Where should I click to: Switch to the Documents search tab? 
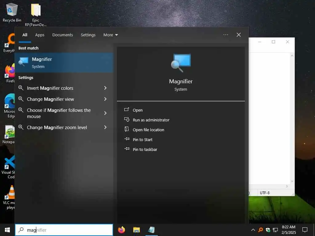(x=62, y=35)
